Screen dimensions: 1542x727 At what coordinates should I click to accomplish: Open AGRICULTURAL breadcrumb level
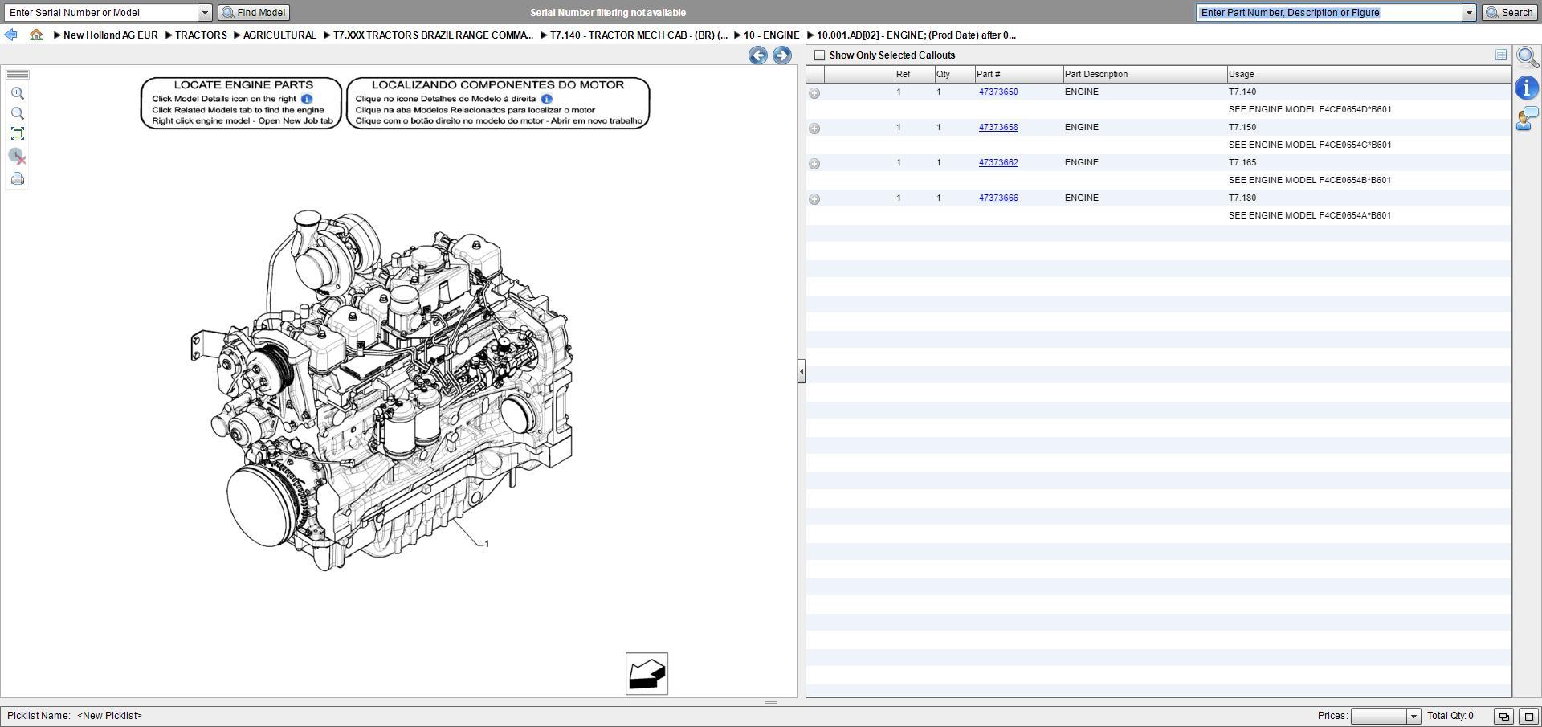pyautogui.click(x=279, y=35)
